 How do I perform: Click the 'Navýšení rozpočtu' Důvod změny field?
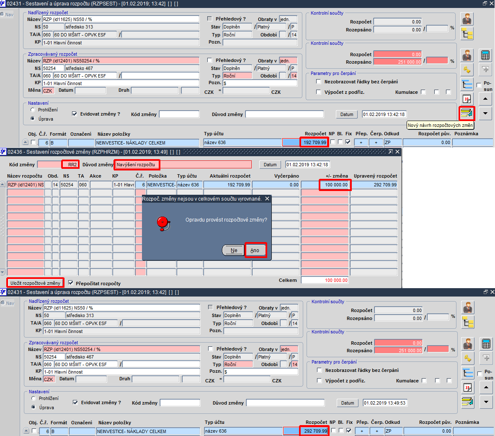[x=183, y=165]
